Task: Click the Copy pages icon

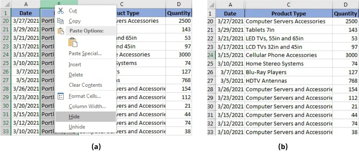Action: click(x=60, y=21)
